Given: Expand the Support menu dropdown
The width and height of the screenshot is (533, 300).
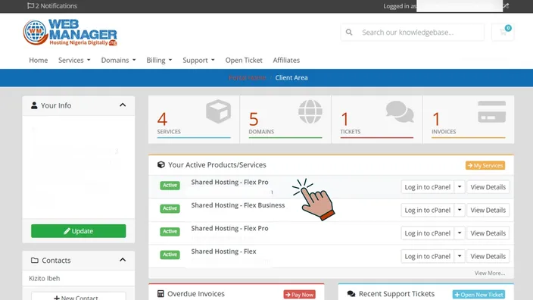Looking at the screenshot, I should [x=198, y=60].
